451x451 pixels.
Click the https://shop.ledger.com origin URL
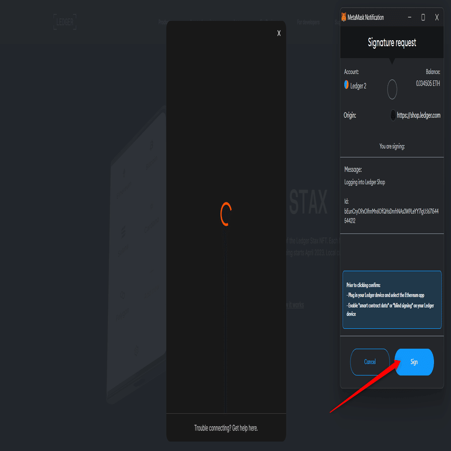419,115
